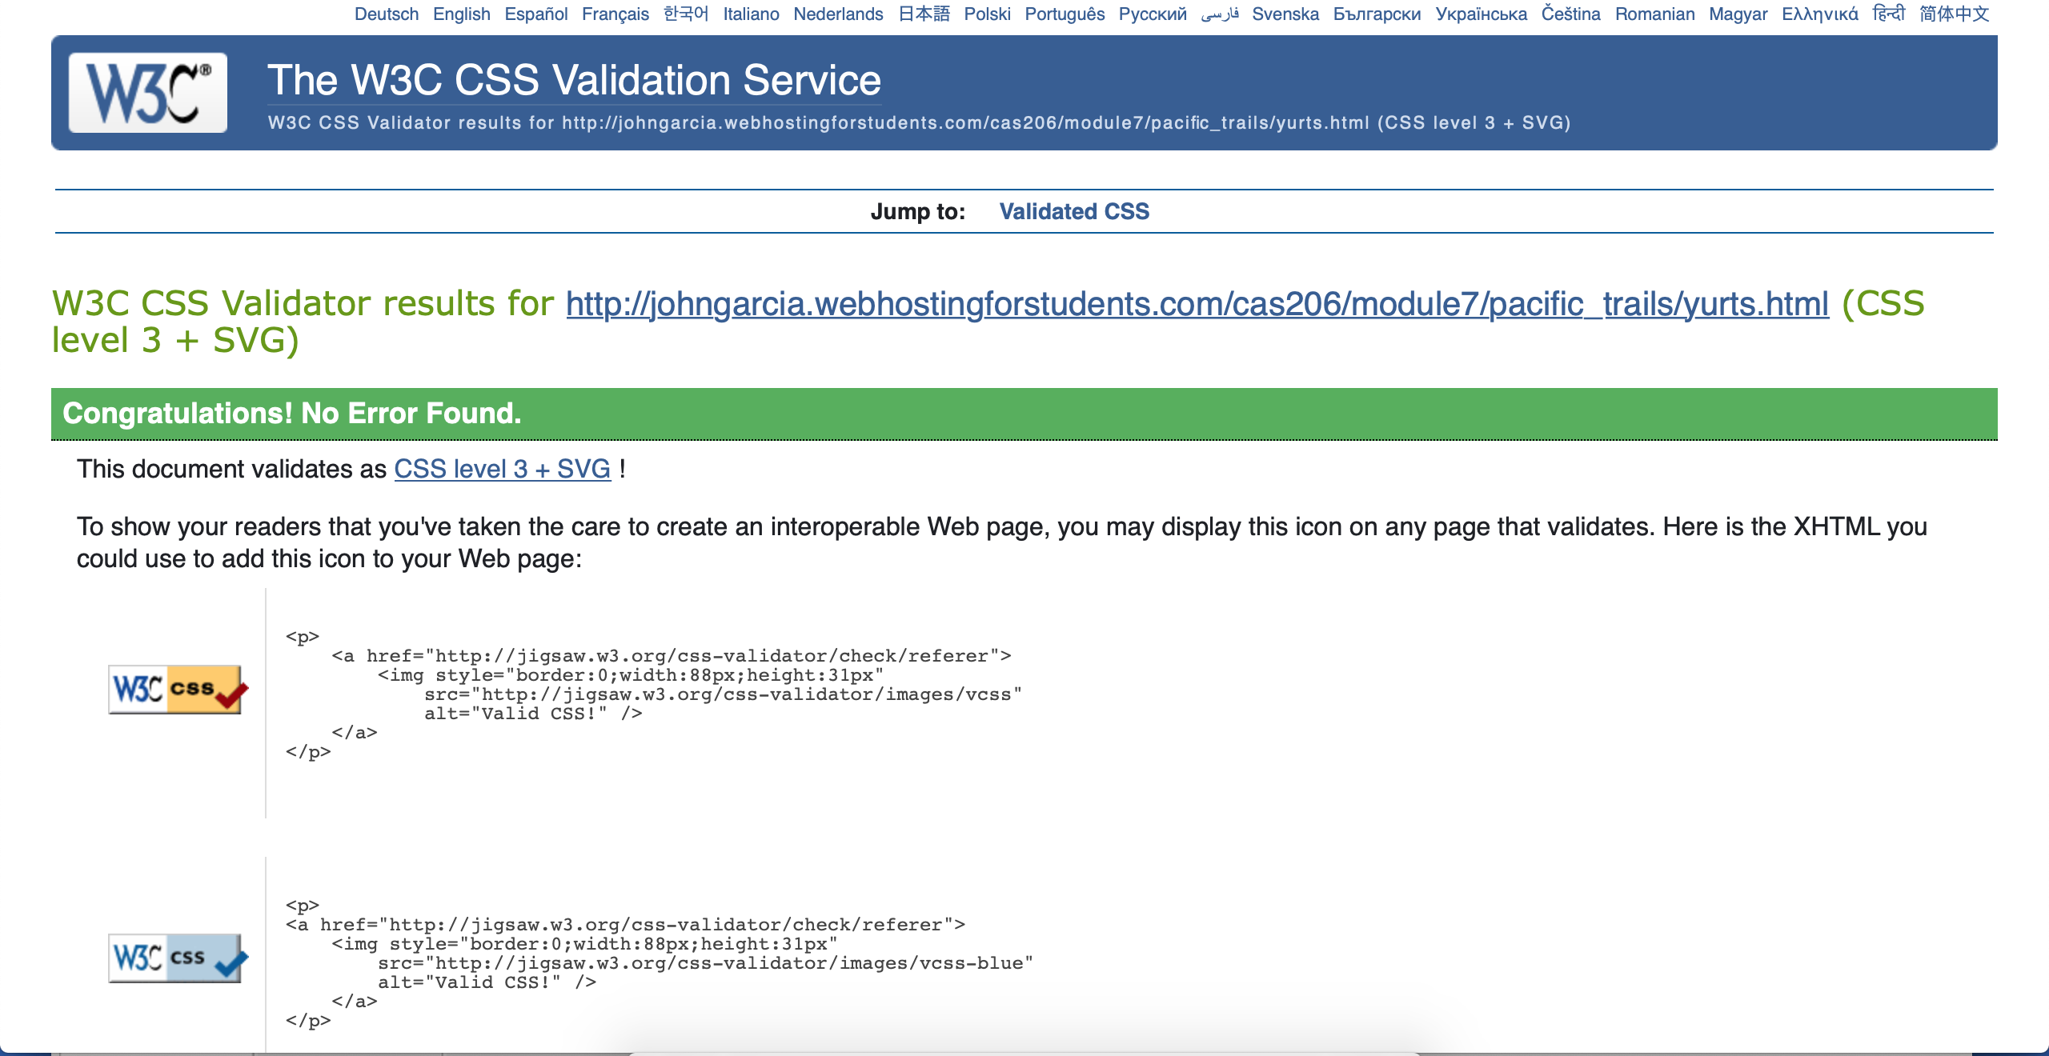
Task: Switch to Chinese (简体中文) language
Action: [x=1954, y=14]
